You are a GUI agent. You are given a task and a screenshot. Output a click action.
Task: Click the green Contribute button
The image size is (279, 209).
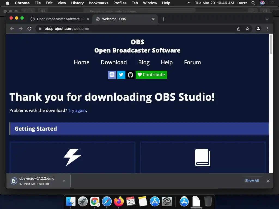pyautogui.click(x=151, y=75)
